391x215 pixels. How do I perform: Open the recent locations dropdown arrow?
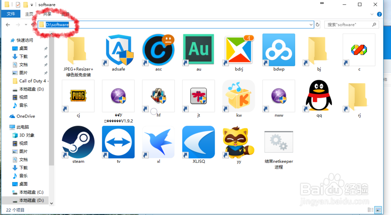tap(26, 25)
